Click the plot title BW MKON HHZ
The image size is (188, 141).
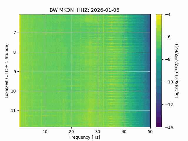click(x=84, y=10)
